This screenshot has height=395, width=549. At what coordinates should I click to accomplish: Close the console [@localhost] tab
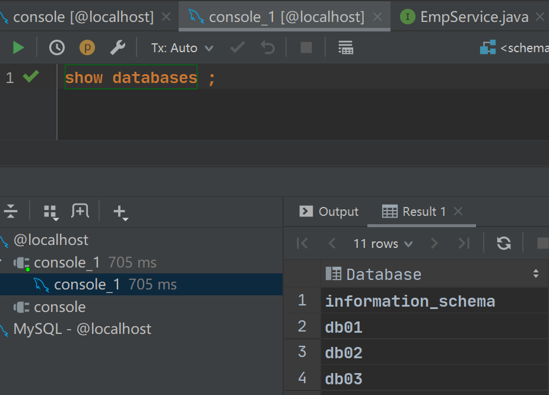pyautogui.click(x=167, y=17)
